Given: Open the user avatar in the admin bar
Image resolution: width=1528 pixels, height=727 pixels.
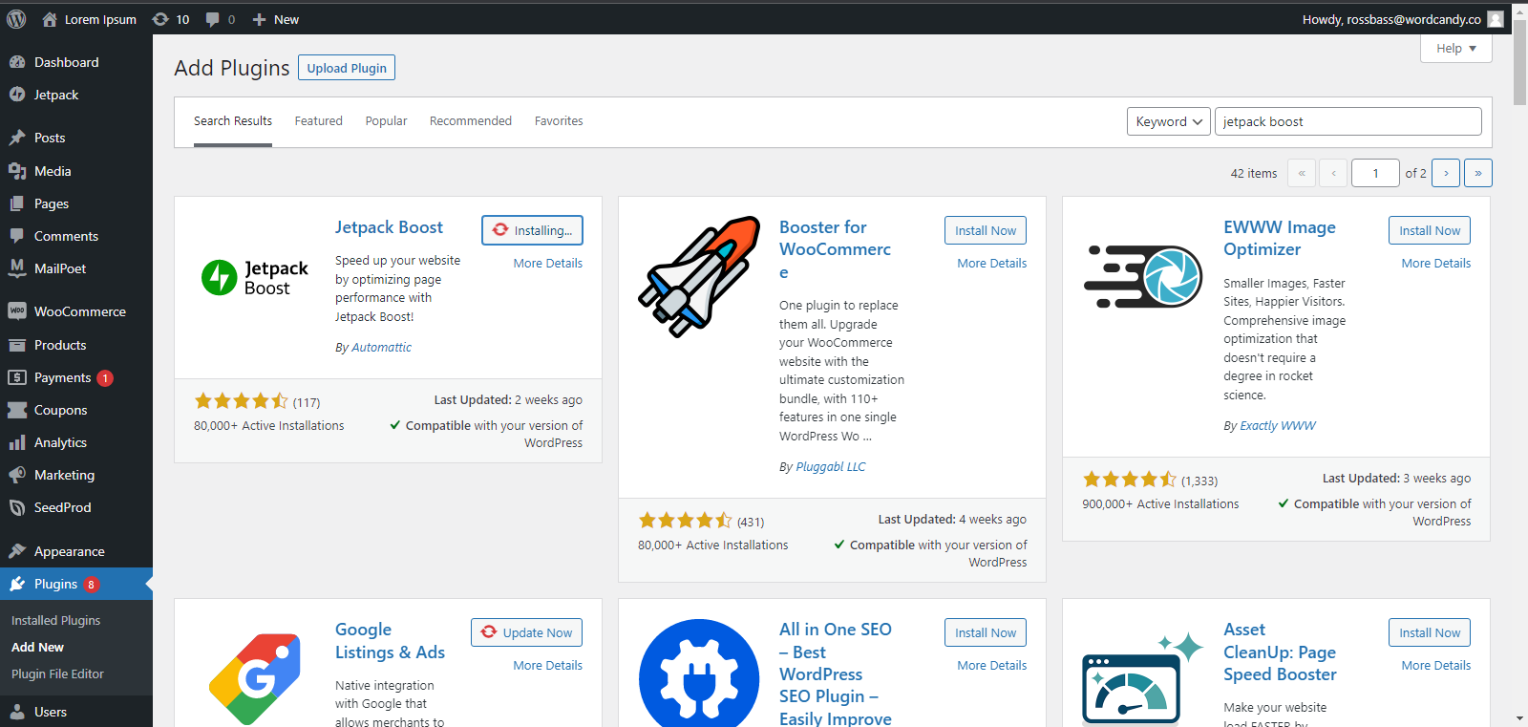Looking at the screenshot, I should 1496,19.
